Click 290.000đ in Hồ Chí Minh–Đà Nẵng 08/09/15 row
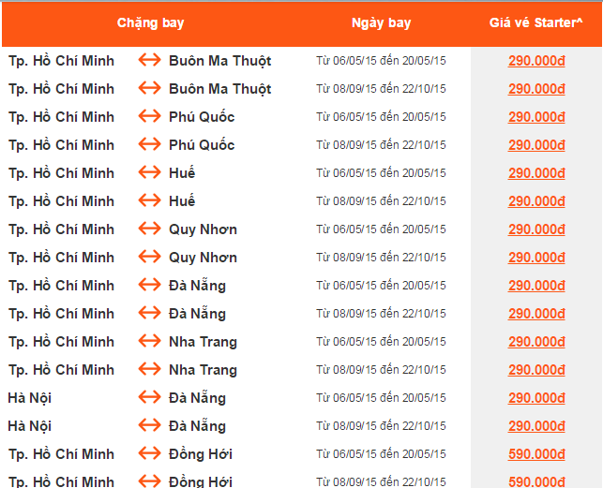This screenshot has width=603, height=488. click(536, 314)
